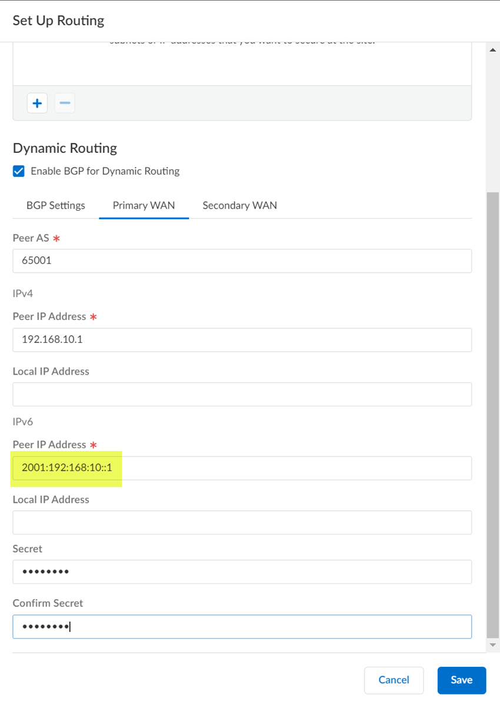
Task: Switch to the Secondary WAN tab
Action: [x=239, y=205]
